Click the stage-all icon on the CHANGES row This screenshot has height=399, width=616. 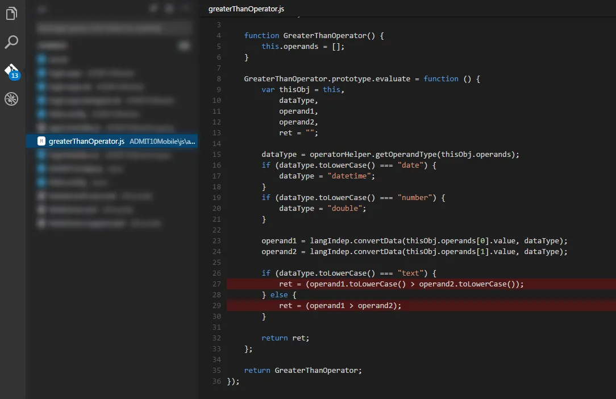184,45
